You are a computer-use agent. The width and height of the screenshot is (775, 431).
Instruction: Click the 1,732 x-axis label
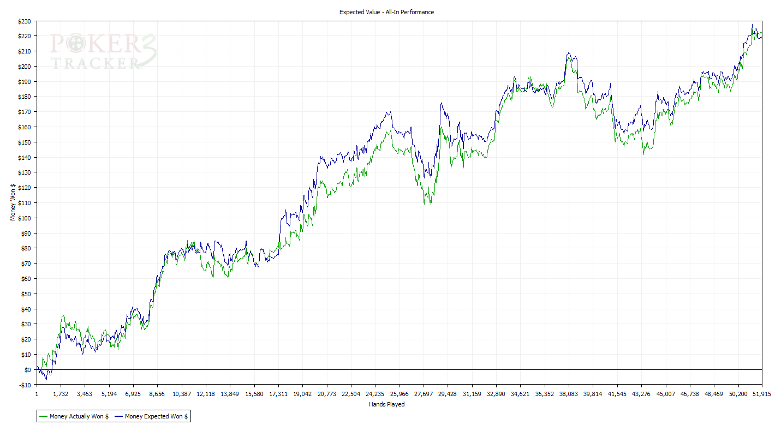(x=61, y=393)
